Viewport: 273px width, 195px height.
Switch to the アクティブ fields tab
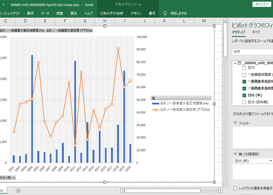(238, 32)
